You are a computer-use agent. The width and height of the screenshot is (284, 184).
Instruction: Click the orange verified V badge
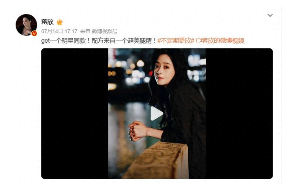[34, 33]
